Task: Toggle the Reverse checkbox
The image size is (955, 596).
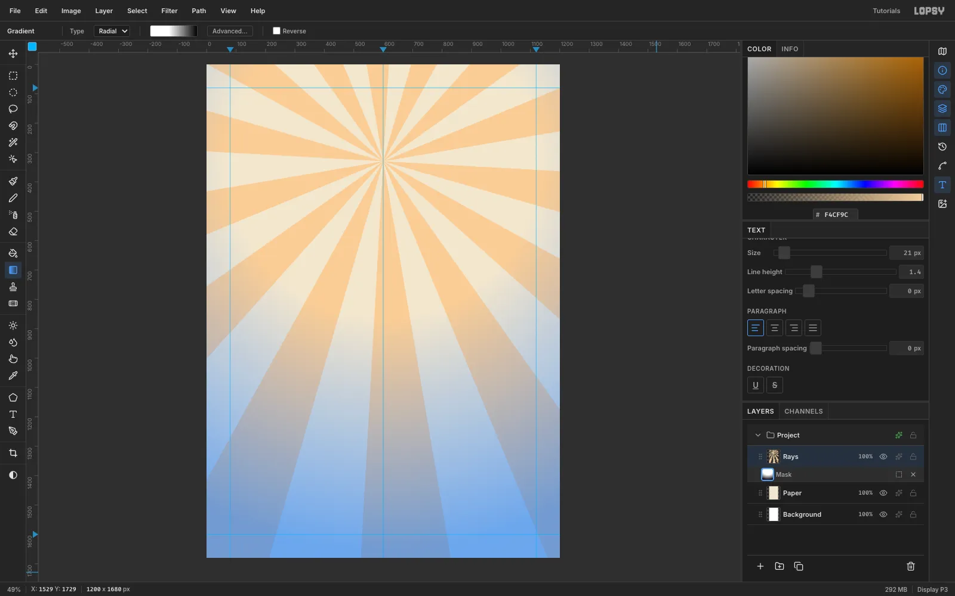Action: [x=276, y=31]
